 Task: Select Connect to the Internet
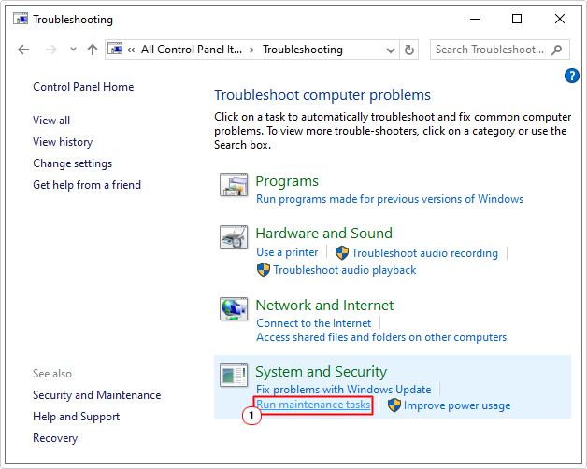(x=314, y=323)
